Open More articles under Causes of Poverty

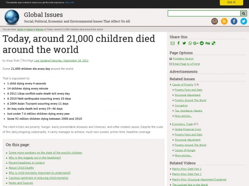click(x=183, y=116)
